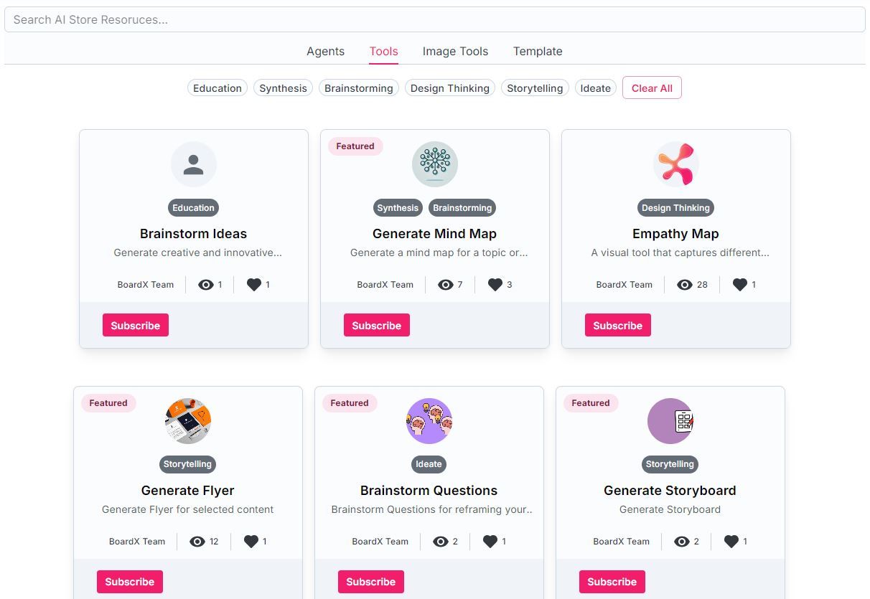Image resolution: width=870 pixels, height=599 pixels.
Task: Toggle the Design Thinking filter chip
Action: coord(450,88)
